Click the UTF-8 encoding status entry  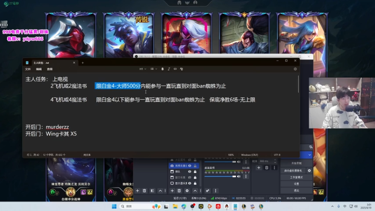277,155
